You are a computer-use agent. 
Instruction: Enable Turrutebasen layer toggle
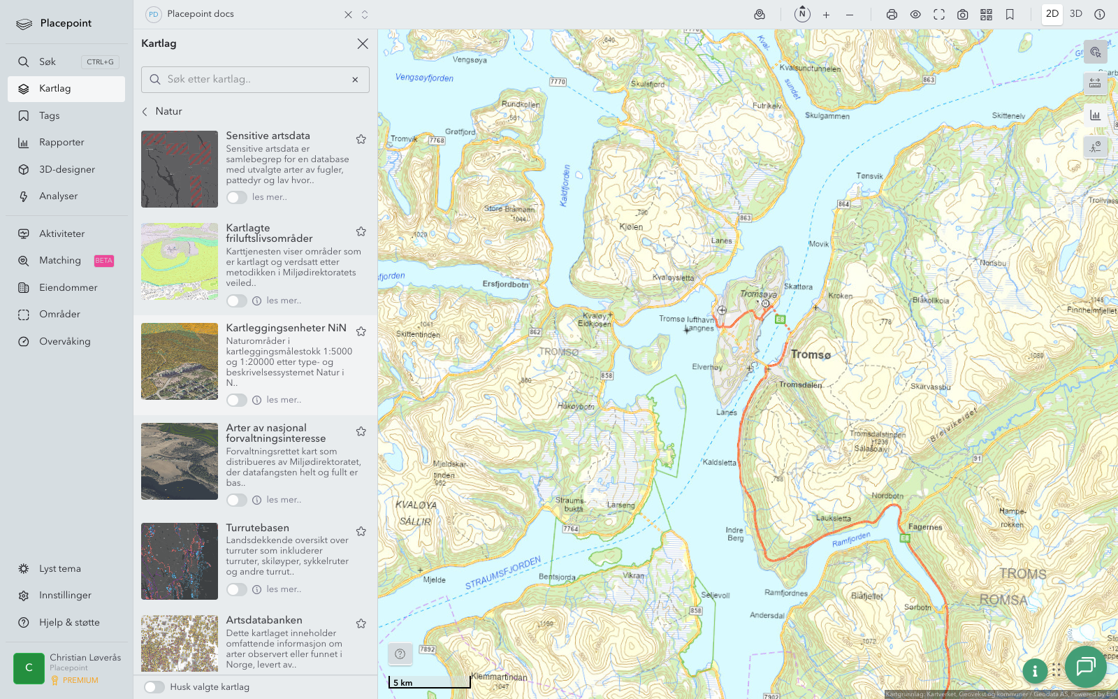pos(237,589)
